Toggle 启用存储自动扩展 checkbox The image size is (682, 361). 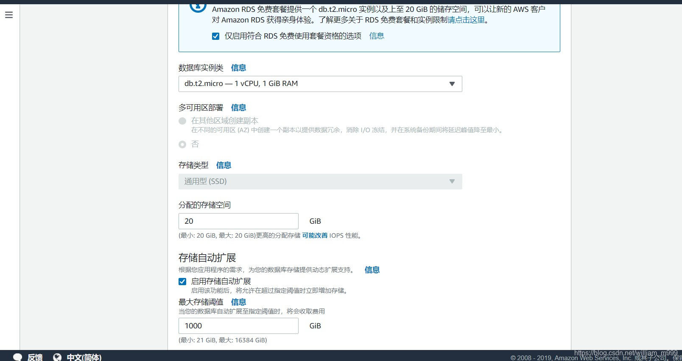(182, 281)
